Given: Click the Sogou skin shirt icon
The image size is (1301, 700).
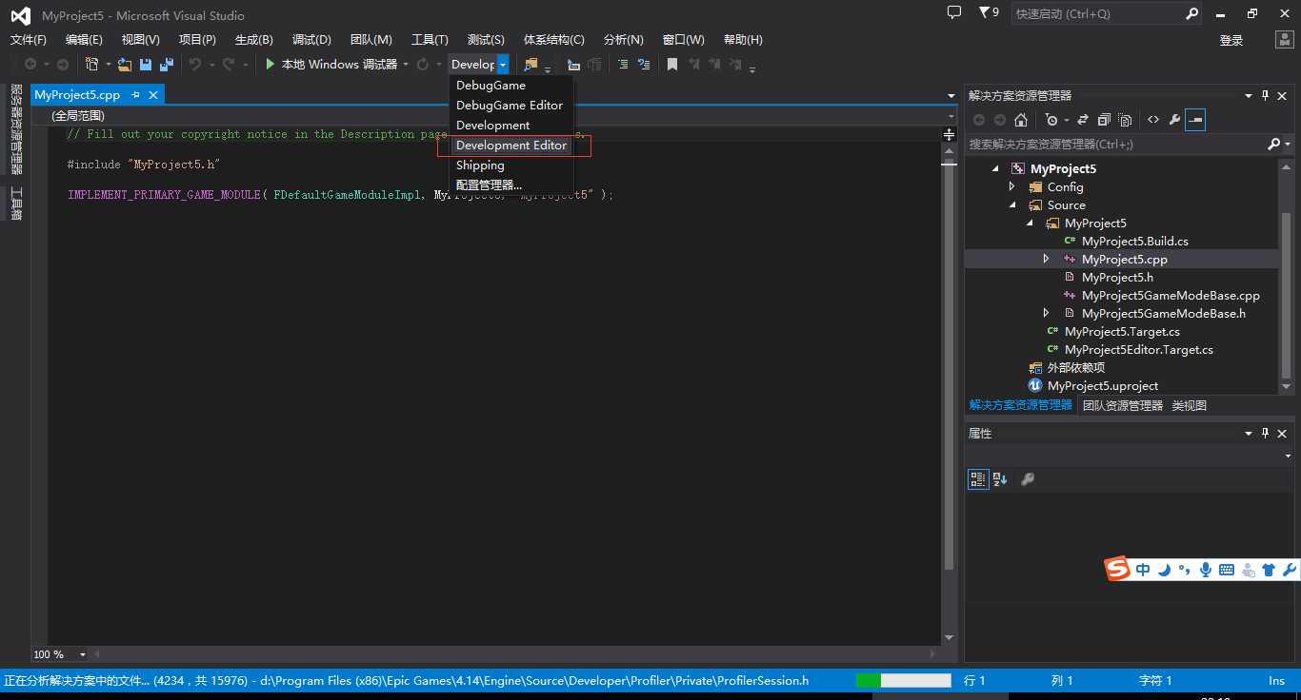Looking at the screenshot, I should 1269,570.
